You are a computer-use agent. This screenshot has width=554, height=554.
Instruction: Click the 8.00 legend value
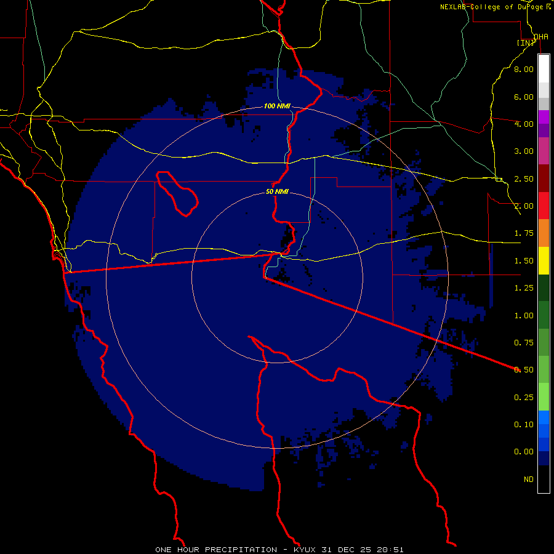(x=524, y=69)
